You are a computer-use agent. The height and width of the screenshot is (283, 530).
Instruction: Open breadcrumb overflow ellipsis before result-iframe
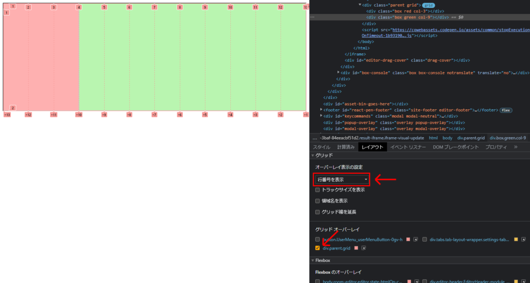tap(315, 138)
